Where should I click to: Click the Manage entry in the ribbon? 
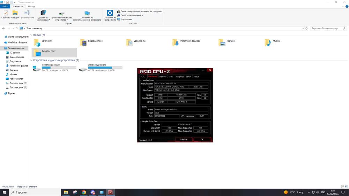[125, 19]
